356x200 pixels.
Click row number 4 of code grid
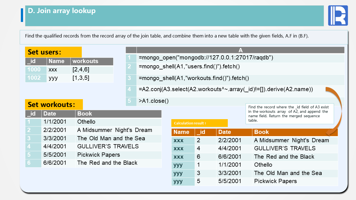pos(131,91)
